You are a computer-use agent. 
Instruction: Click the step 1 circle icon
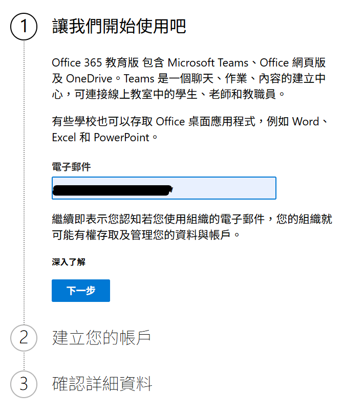click(x=24, y=27)
